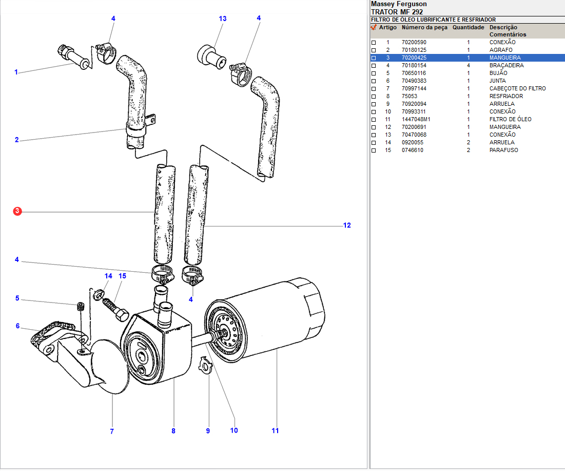Click the Quantidade column header
Screen dimensions: 565x471
click(x=468, y=27)
